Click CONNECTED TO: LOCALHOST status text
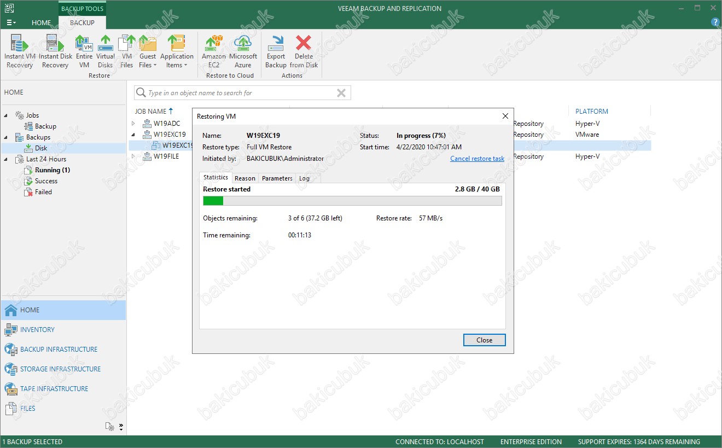 pyautogui.click(x=440, y=442)
